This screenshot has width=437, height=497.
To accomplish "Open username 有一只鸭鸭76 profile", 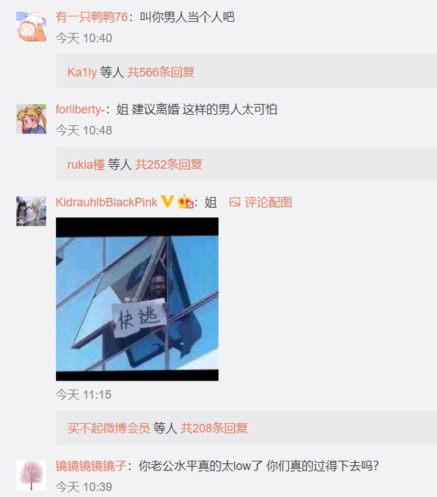I will tap(91, 17).
